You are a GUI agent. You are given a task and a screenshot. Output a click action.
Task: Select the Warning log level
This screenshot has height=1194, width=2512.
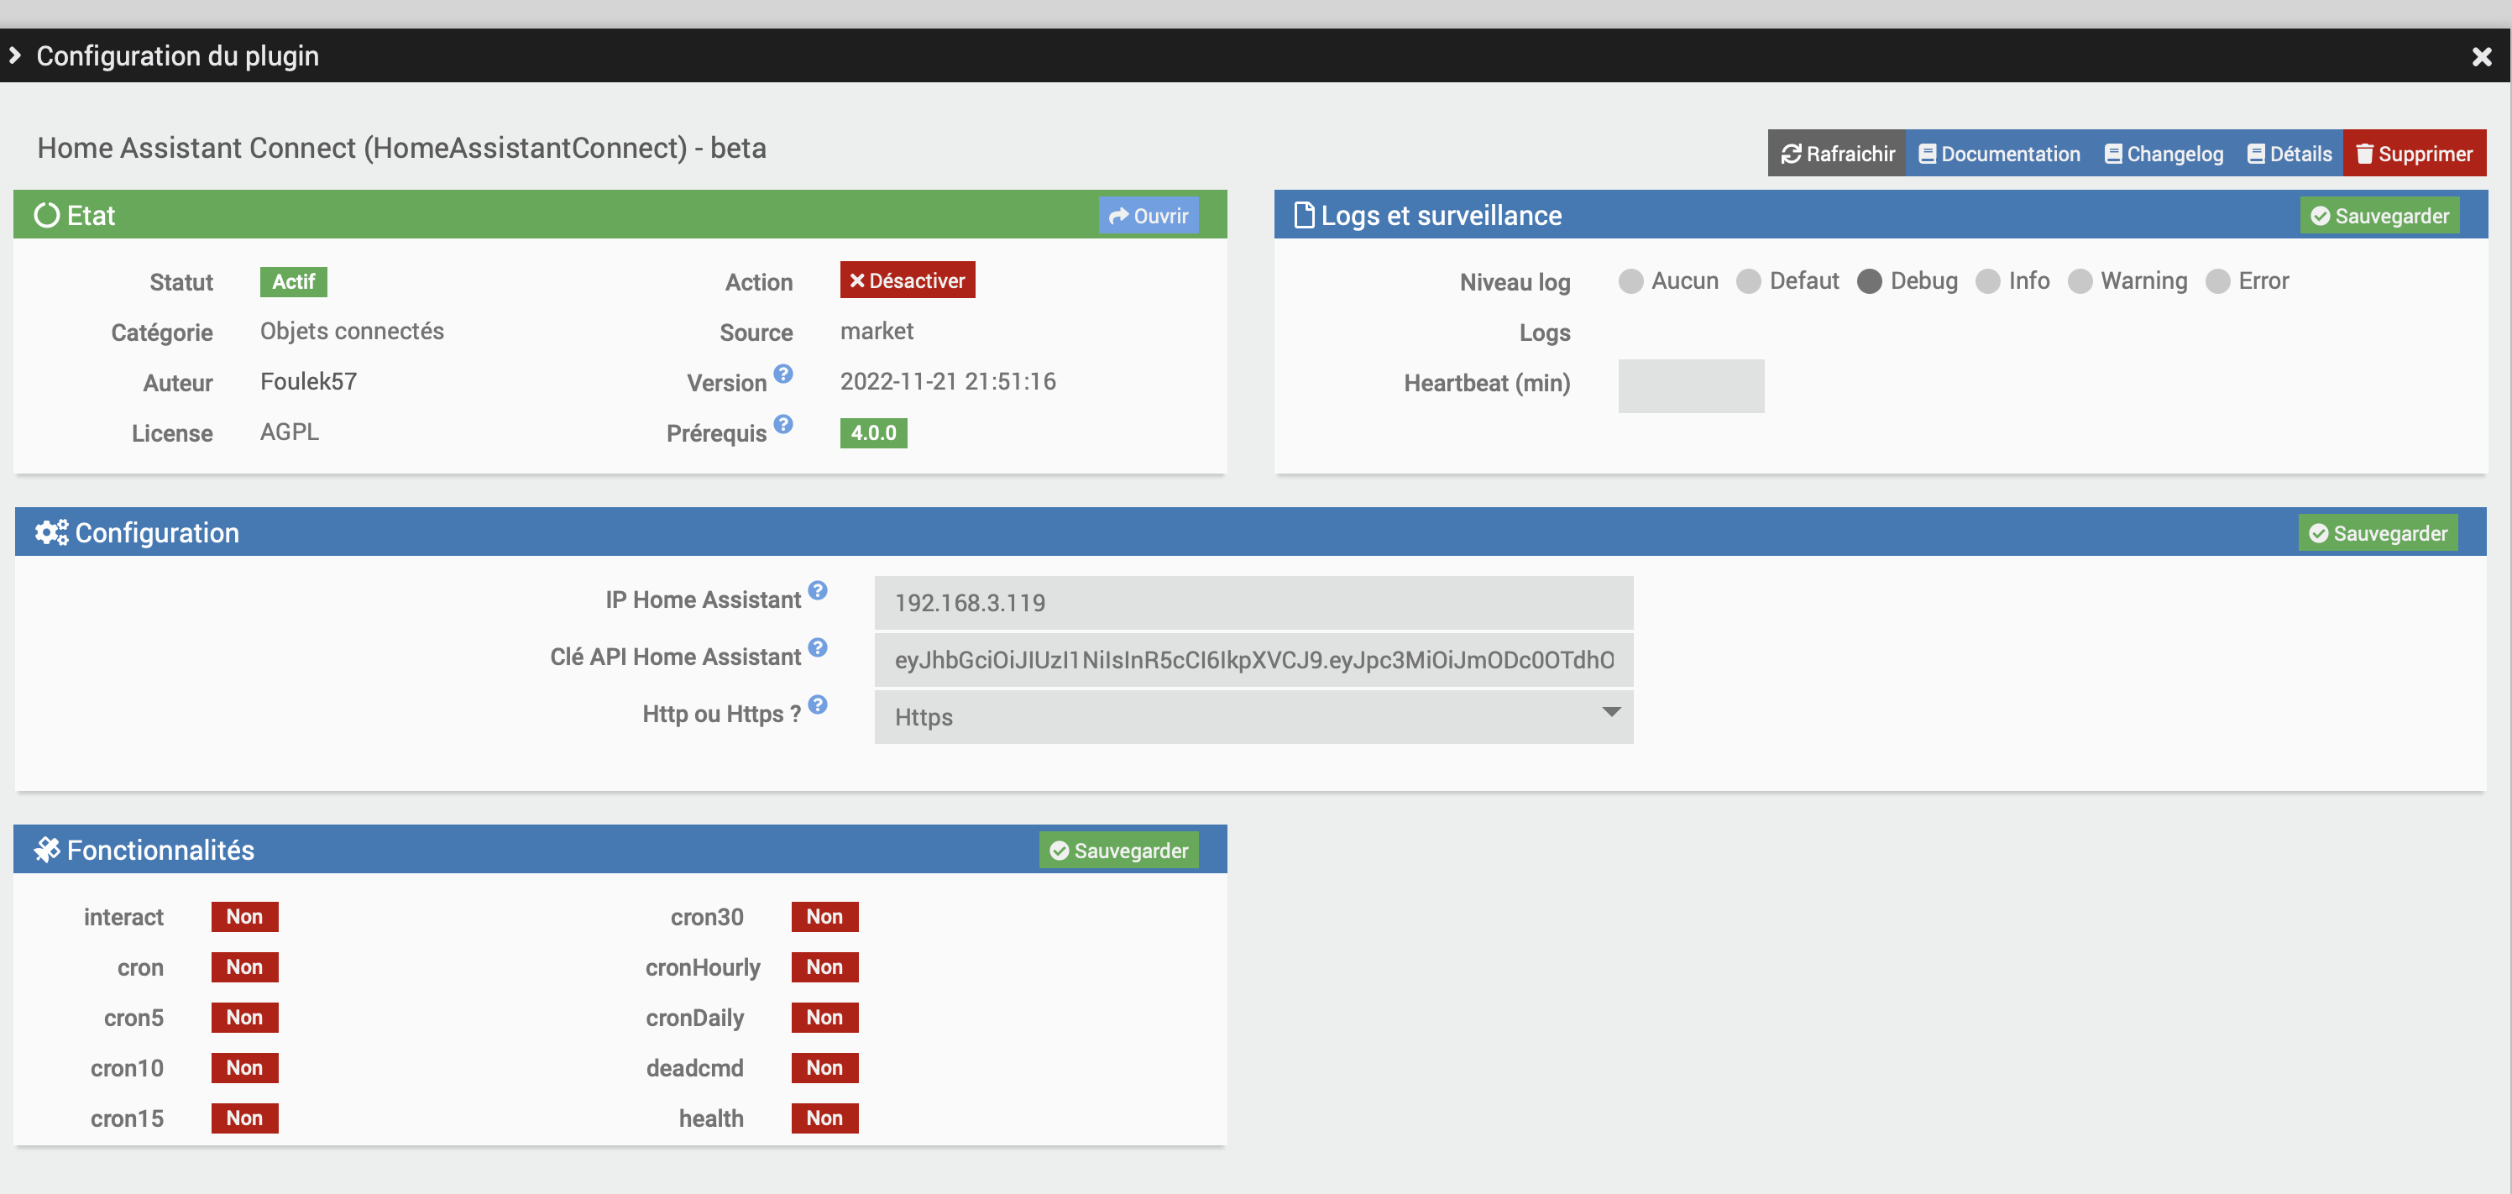click(x=2080, y=281)
